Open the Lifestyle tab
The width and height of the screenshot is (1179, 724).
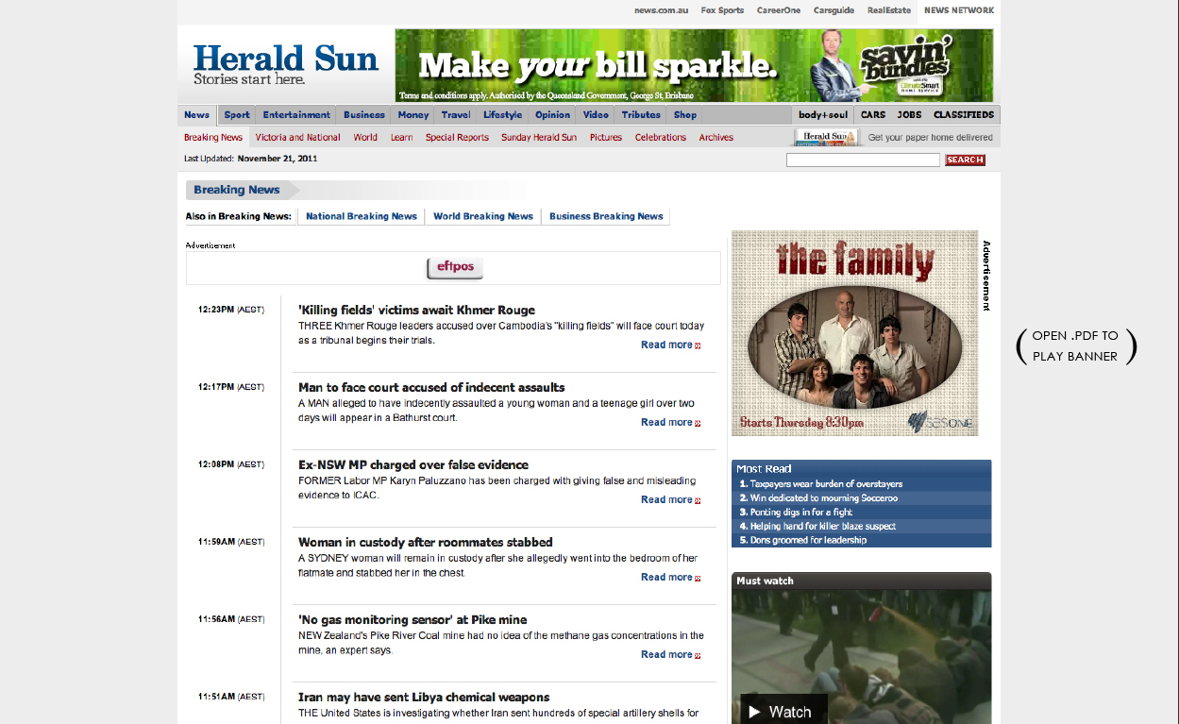(502, 115)
